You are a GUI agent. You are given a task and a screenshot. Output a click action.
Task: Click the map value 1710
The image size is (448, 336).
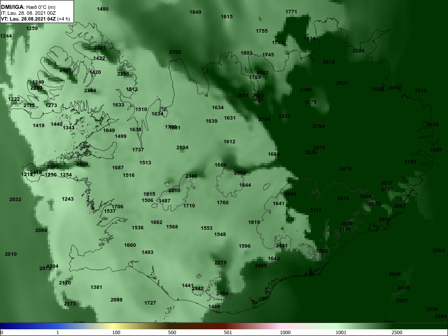click(189, 206)
